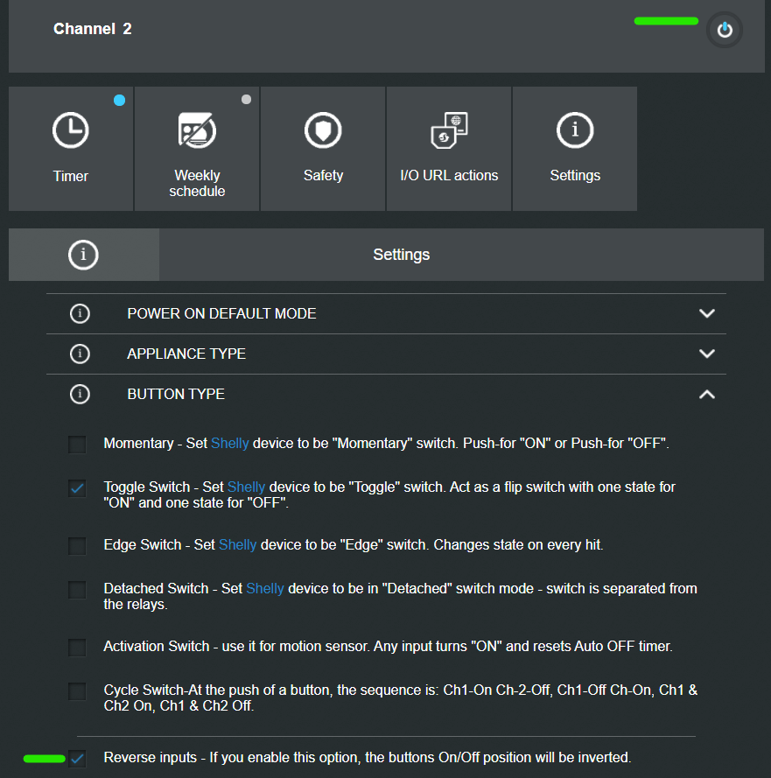Disable the Reverse inputs checkbox

point(78,758)
